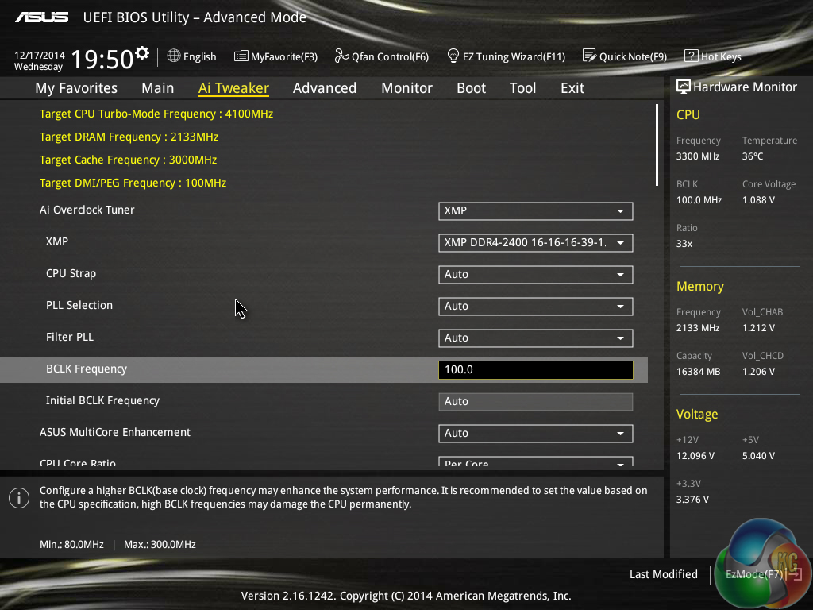The image size is (813, 610).
Task: Select the Filter PLL label
Action: [70, 337]
